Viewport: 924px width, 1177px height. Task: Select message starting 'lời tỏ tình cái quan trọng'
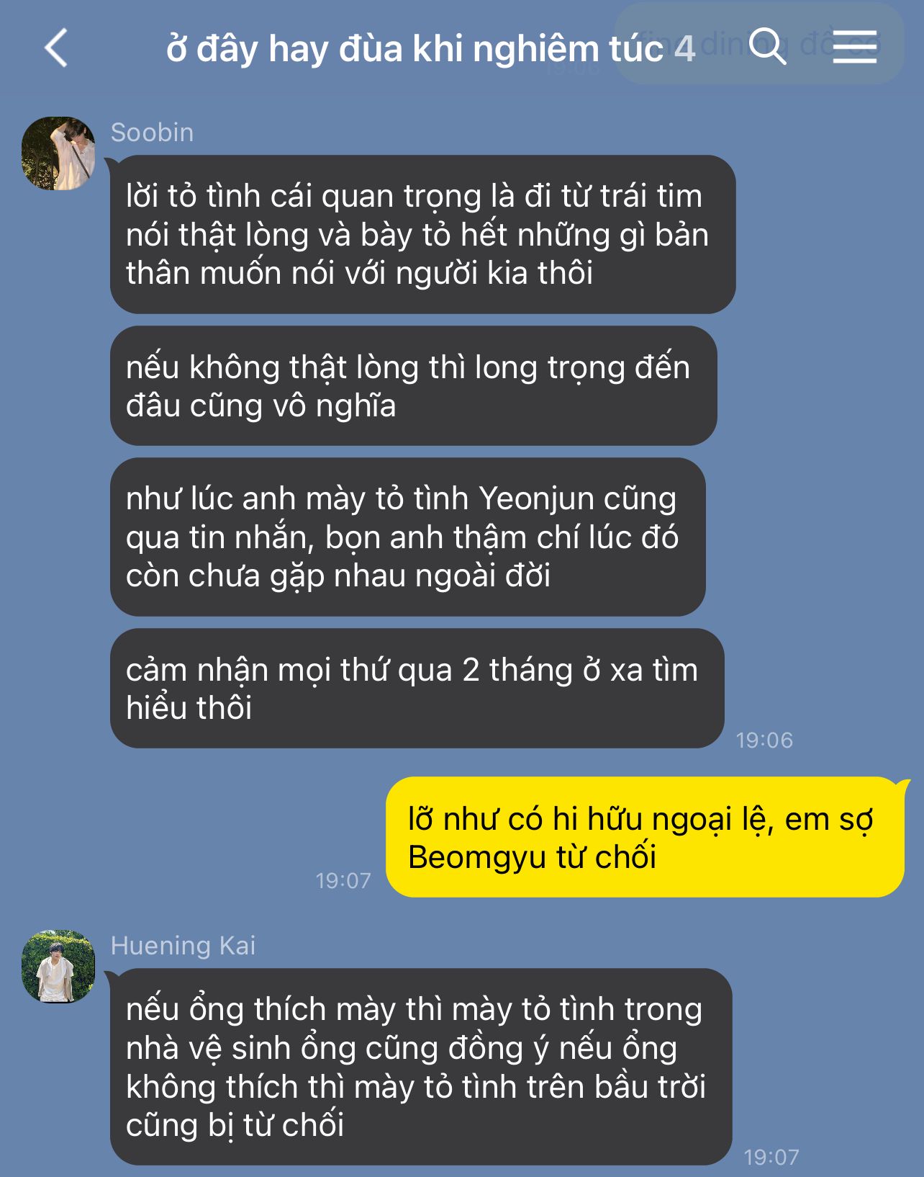tap(422, 235)
